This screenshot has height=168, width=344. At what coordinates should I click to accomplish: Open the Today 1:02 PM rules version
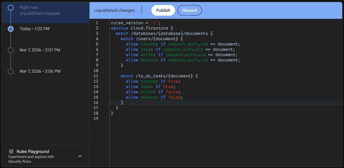coord(34,29)
